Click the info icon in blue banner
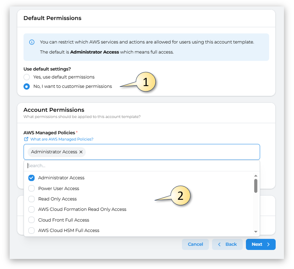Image resolution: width=294 pixels, height=269 pixels. [32, 42]
